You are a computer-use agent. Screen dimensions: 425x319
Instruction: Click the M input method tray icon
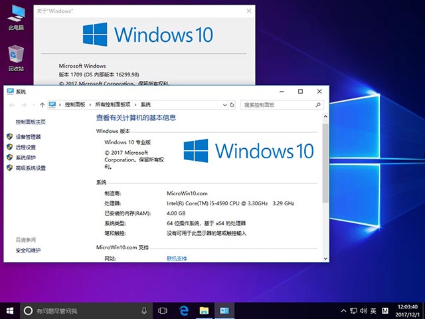point(385,311)
